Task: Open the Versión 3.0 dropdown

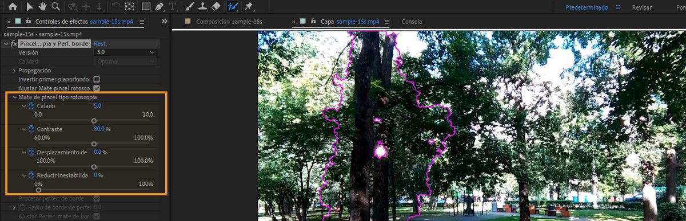Action: (x=126, y=52)
